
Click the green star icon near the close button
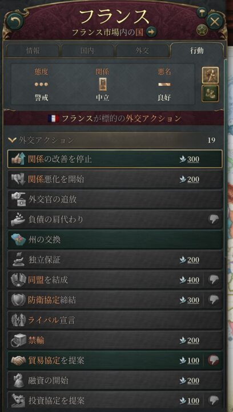coord(202,30)
